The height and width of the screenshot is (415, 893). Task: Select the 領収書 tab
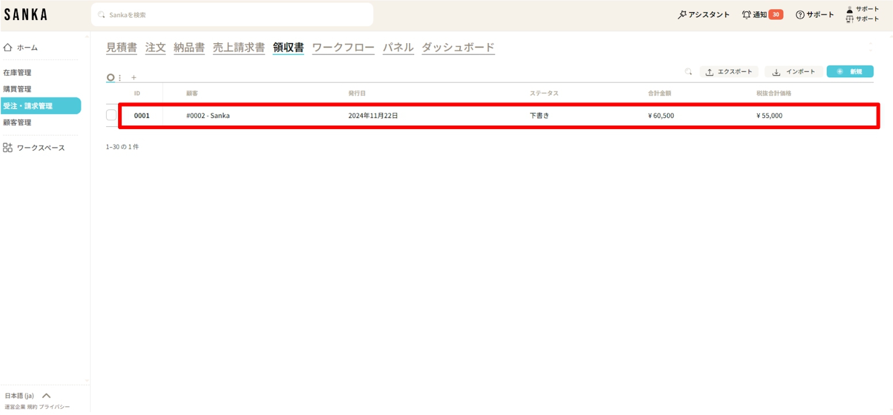(x=289, y=47)
